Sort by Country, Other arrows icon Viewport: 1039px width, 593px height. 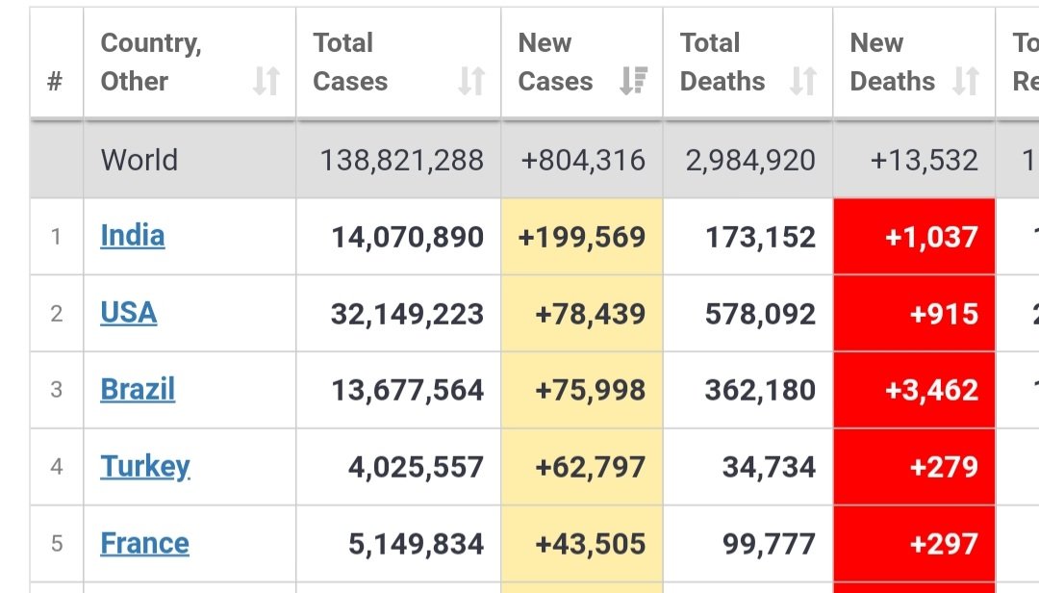[x=266, y=81]
